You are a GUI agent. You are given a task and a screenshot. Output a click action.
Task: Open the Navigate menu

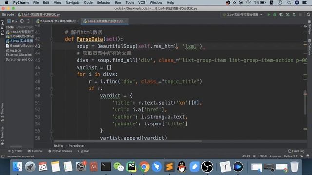click(73, 2)
